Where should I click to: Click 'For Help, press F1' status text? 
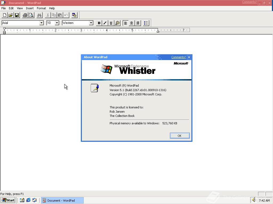click(12, 194)
